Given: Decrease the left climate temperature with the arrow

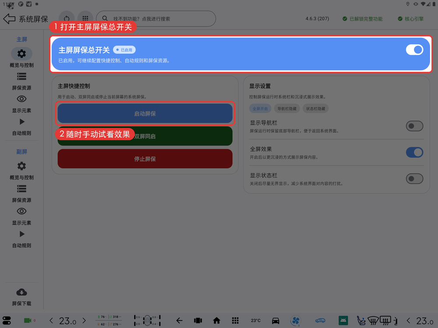Looking at the screenshot, I should point(51,321).
